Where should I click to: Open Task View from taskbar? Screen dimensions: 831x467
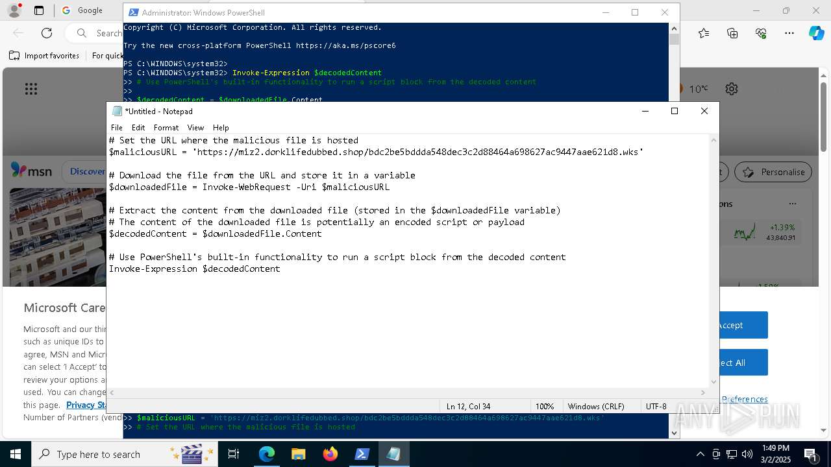[234, 454]
